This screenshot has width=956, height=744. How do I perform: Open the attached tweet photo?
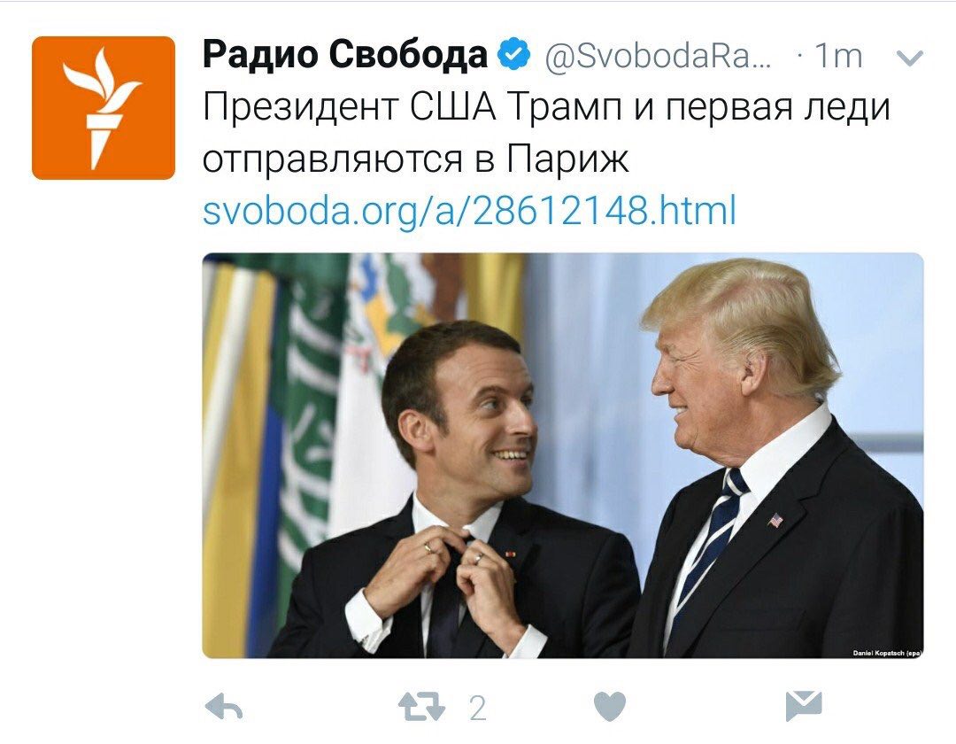click(563, 455)
